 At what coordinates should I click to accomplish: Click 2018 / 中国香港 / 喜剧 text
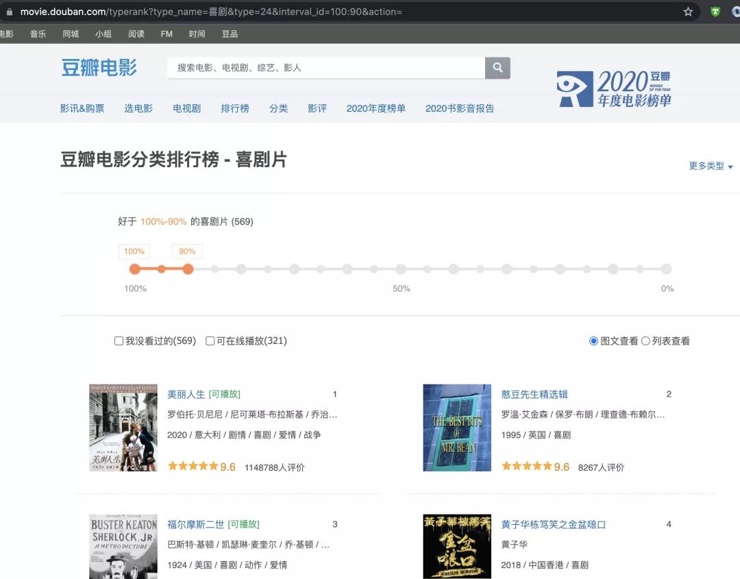tap(545, 565)
